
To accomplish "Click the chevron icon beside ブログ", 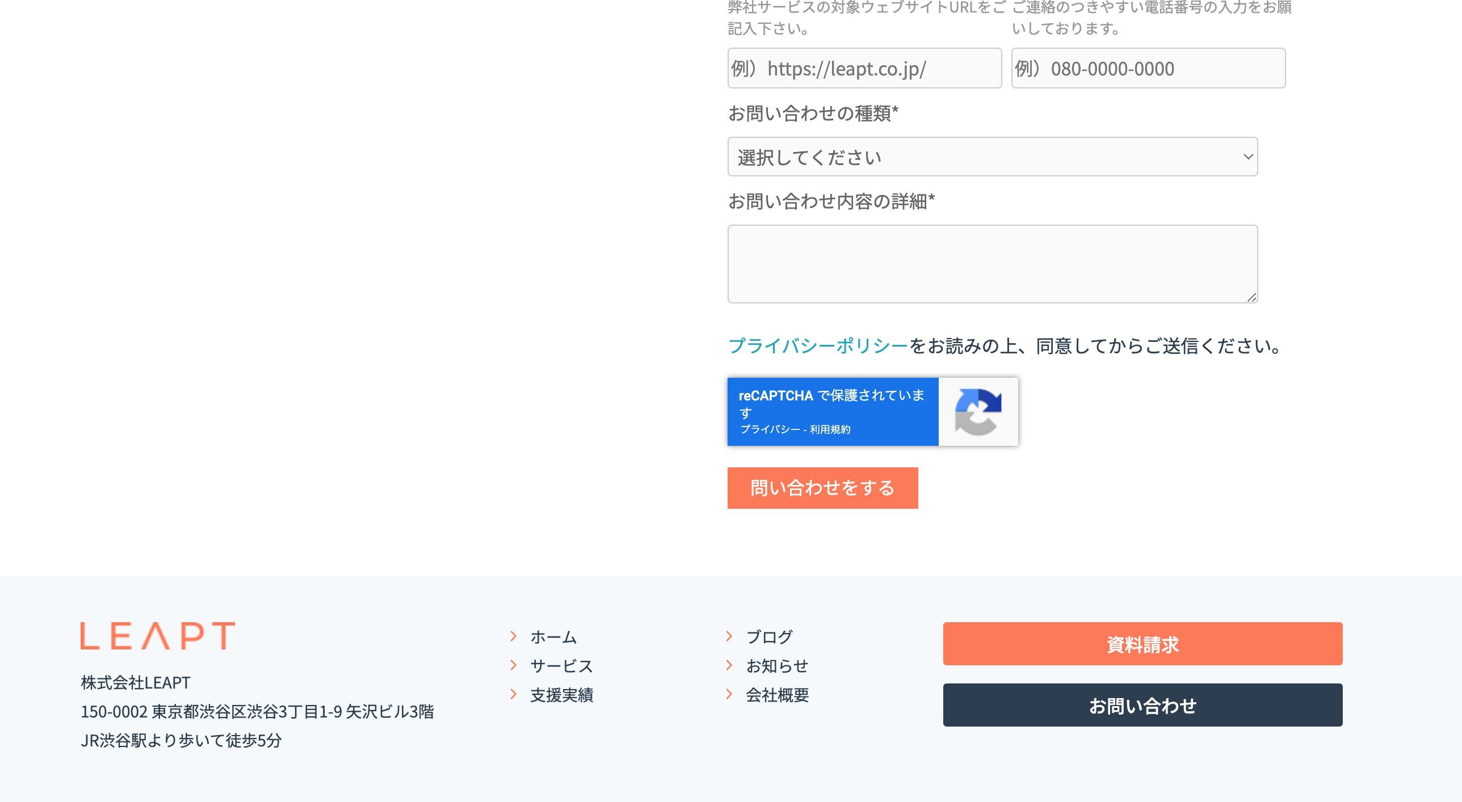I will (x=729, y=636).
